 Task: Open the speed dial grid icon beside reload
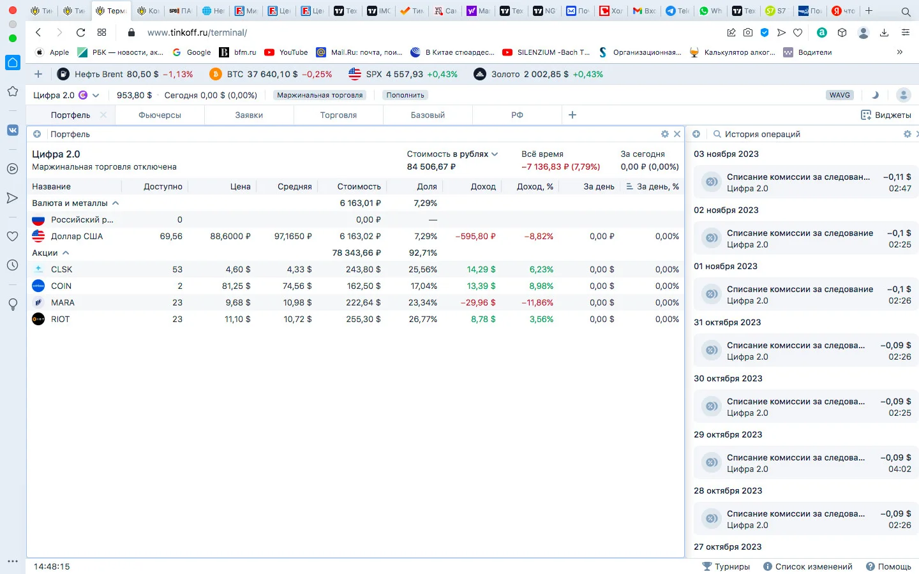(102, 33)
